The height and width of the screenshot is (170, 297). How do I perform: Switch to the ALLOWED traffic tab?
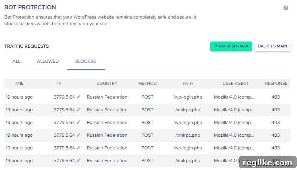(x=48, y=61)
